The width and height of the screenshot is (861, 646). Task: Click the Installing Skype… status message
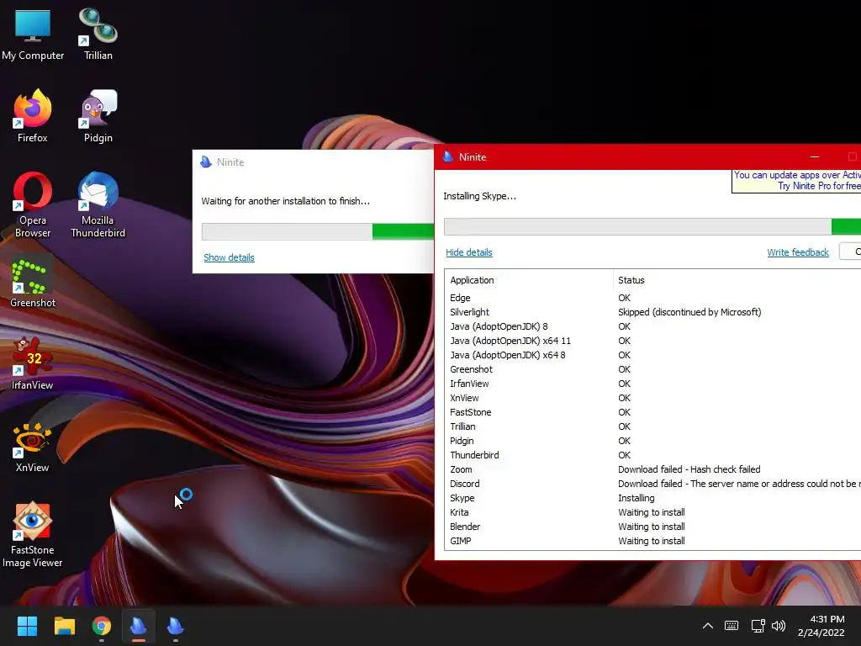480,196
